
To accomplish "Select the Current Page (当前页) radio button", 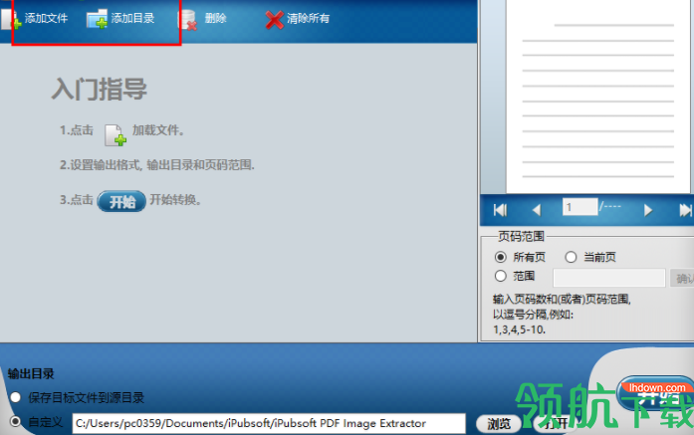I will [571, 257].
